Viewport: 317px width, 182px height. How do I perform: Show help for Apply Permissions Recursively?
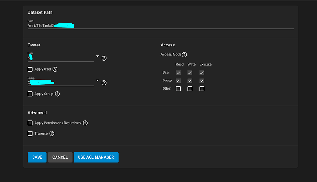coord(85,123)
